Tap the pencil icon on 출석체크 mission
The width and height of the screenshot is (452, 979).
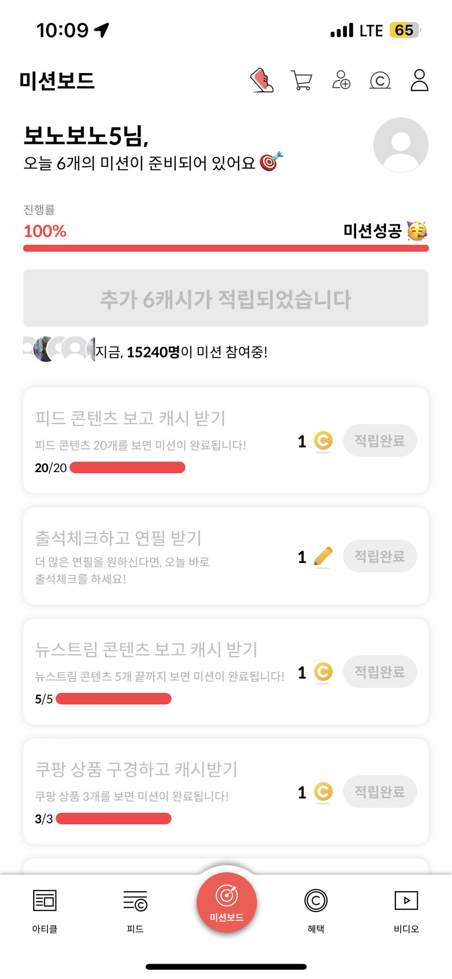323,557
